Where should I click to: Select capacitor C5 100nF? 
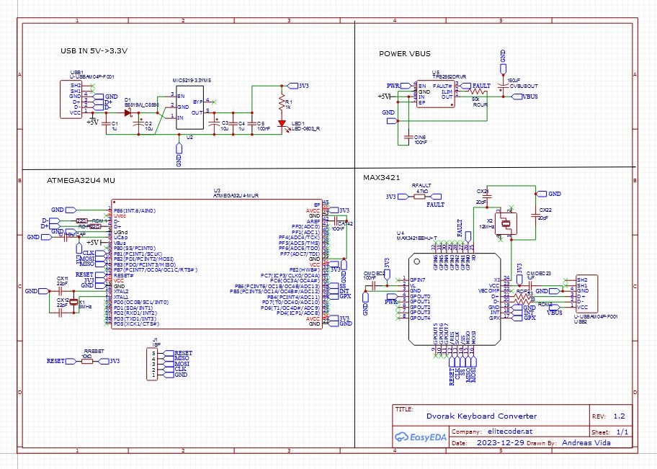click(252, 124)
